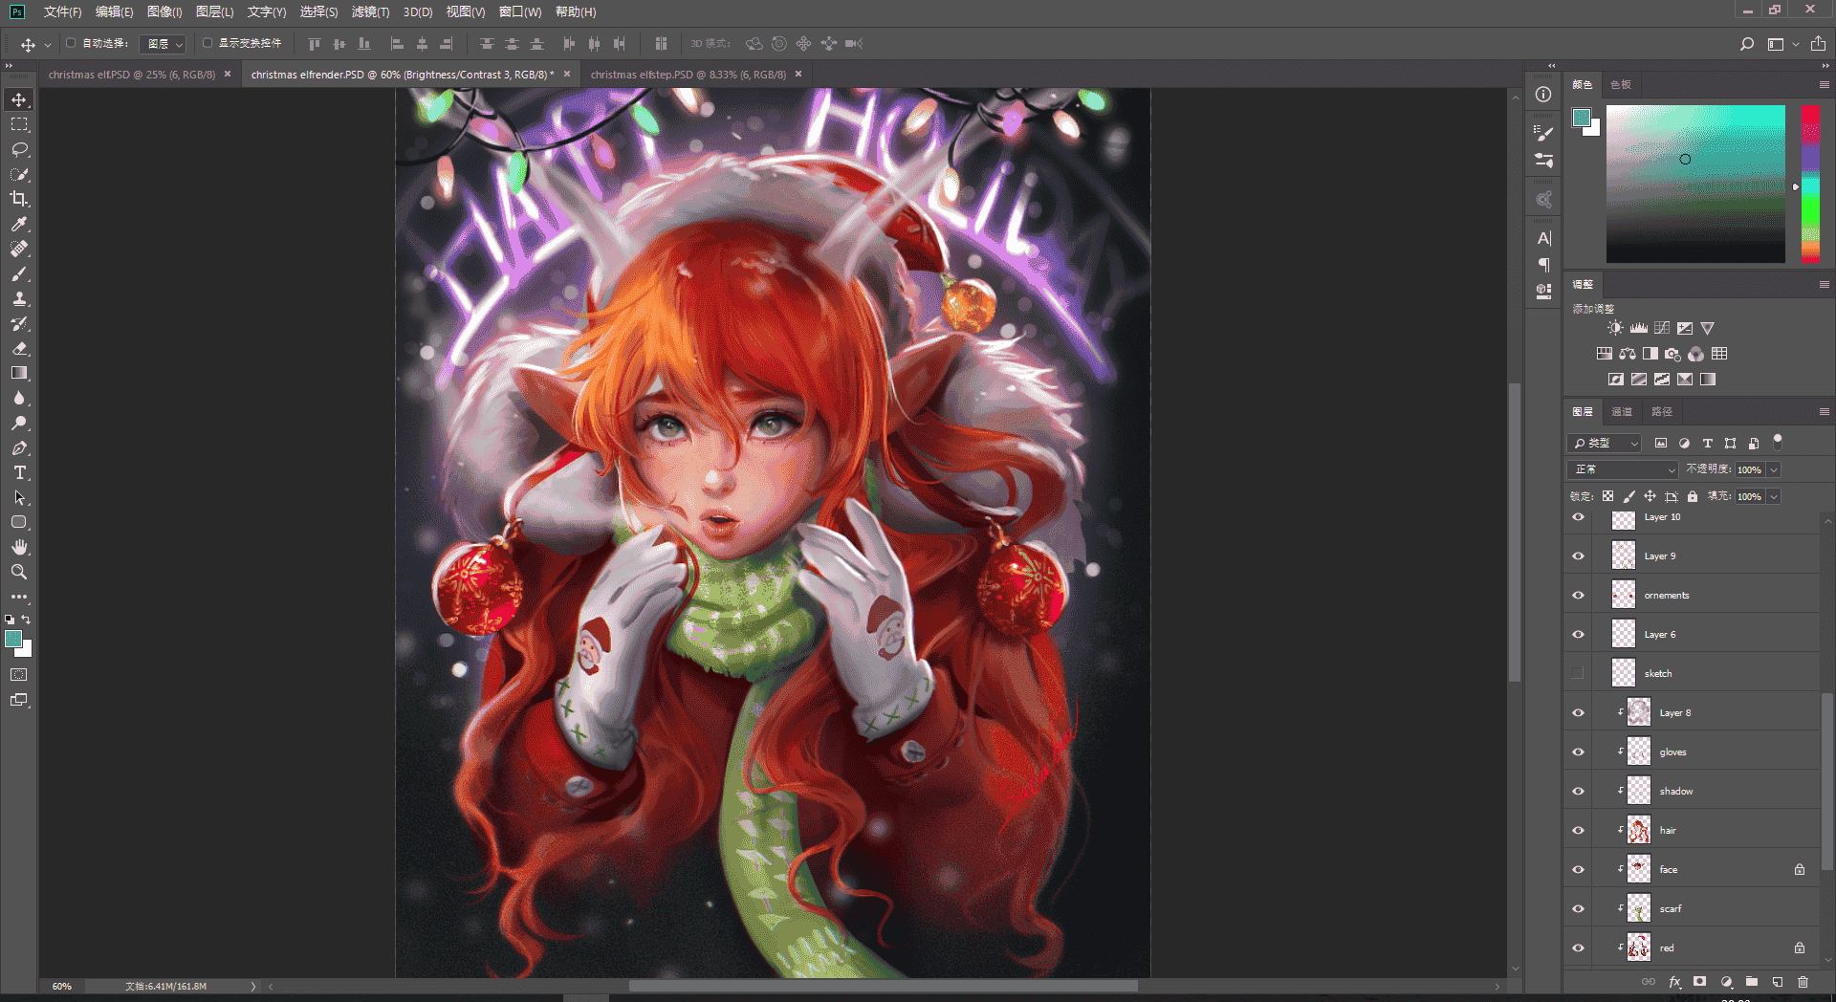Open the blend mode dropdown
Screen dimensions: 1836x1002
(1622, 469)
